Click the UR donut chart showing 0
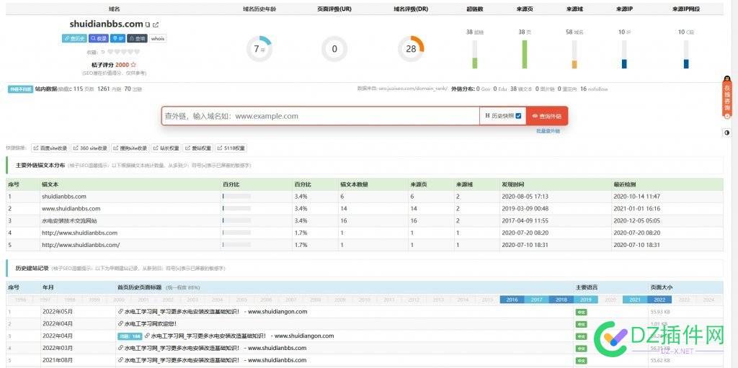738x368 pixels. (334, 49)
